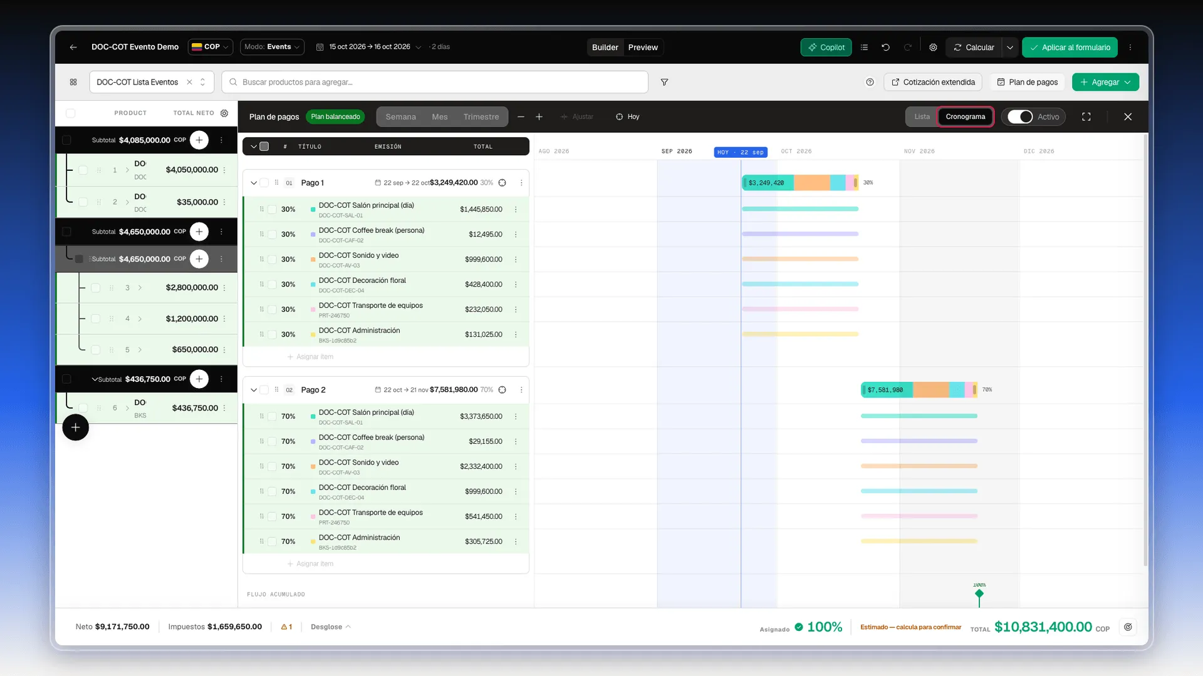Switch to the Lista view
Image resolution: width=1203 pixels, height=676 pixels.
(922, 117)
